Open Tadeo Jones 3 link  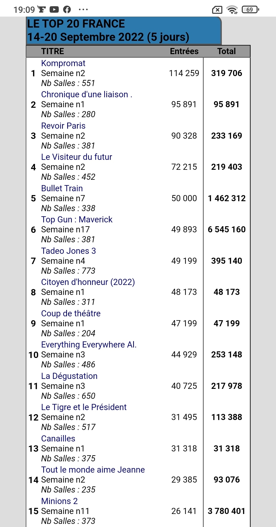click(68, 251)
